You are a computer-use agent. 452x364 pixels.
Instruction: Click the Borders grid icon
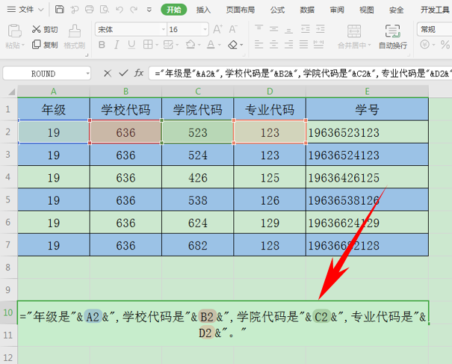pos(148,45)
